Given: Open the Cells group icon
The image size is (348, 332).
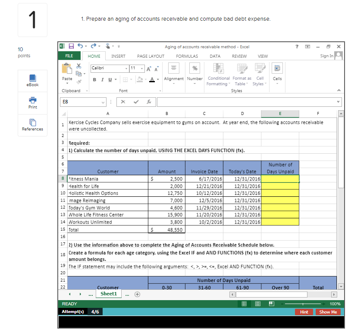Looking at the screenshot, I should [x=277, y=68].
